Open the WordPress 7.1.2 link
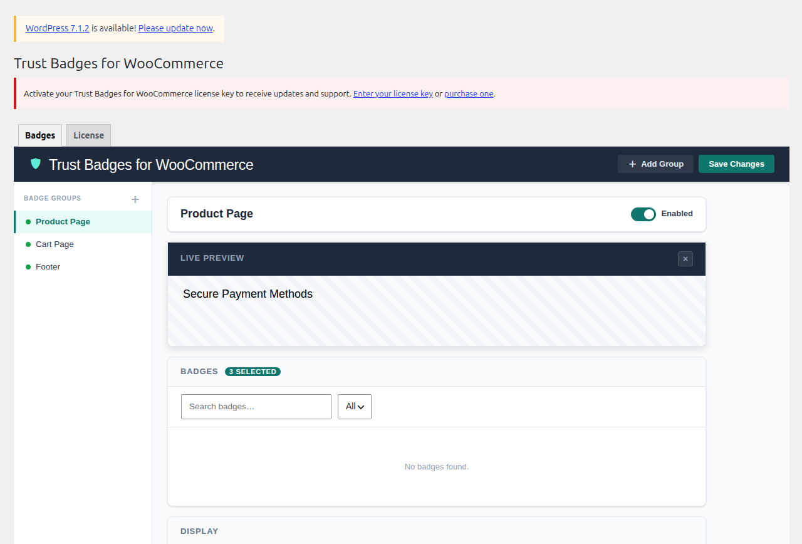802x544 pixels. click(x=58, y=28)
